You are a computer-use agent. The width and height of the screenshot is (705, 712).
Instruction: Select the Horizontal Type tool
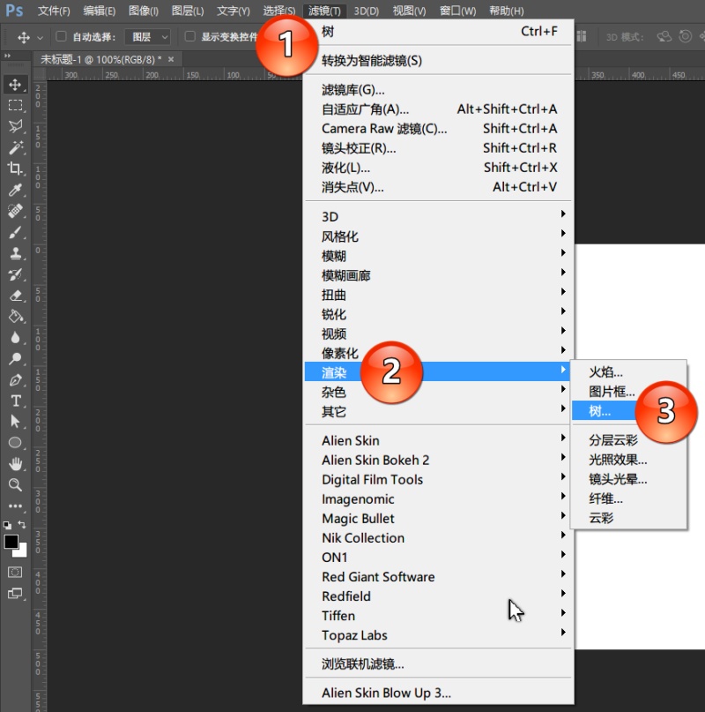pos(15,401)
